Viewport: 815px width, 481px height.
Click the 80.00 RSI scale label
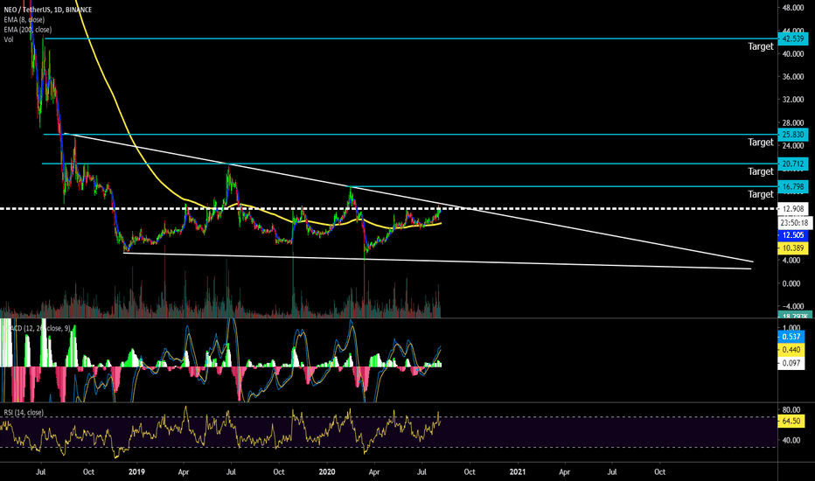[791, 410]
